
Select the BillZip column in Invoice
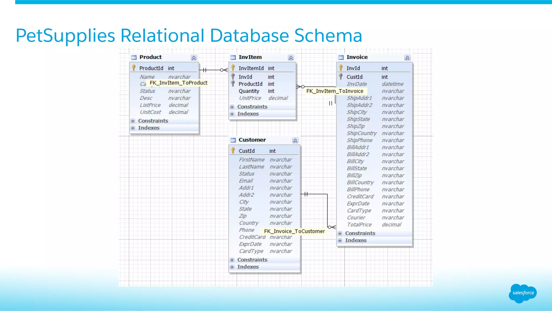pyautogui.click(x=374, y=176)
